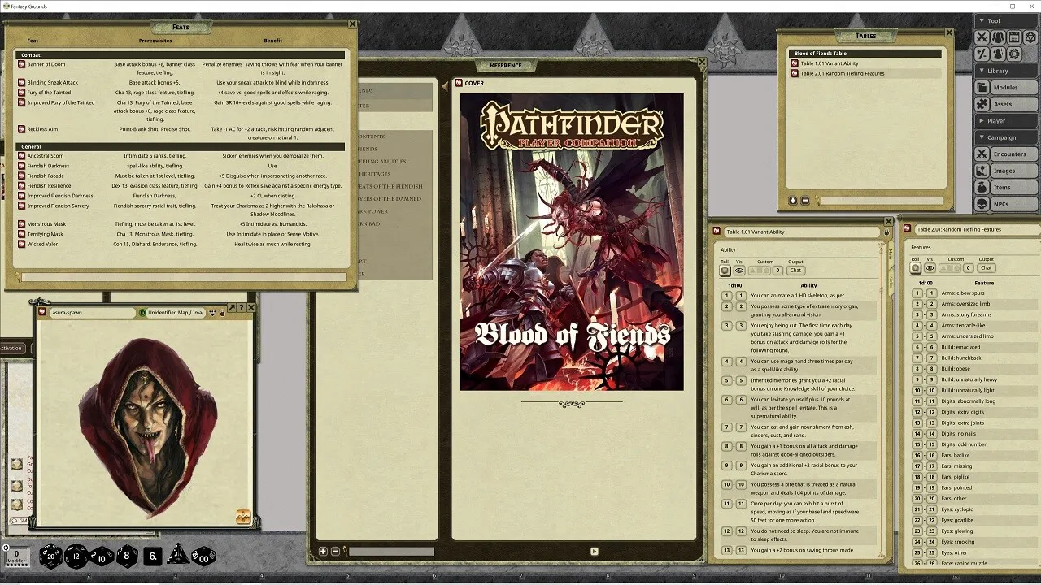Pick the d6 die
The image size is (1041, 585).
point(152,557)
